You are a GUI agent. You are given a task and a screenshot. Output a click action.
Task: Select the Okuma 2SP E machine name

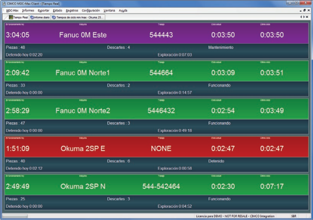83,148
